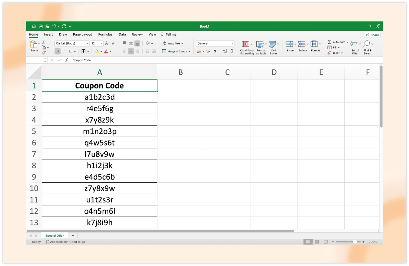
Task: Expand the Merge & Centre dropdown arrow
Action: click(189, 51)
